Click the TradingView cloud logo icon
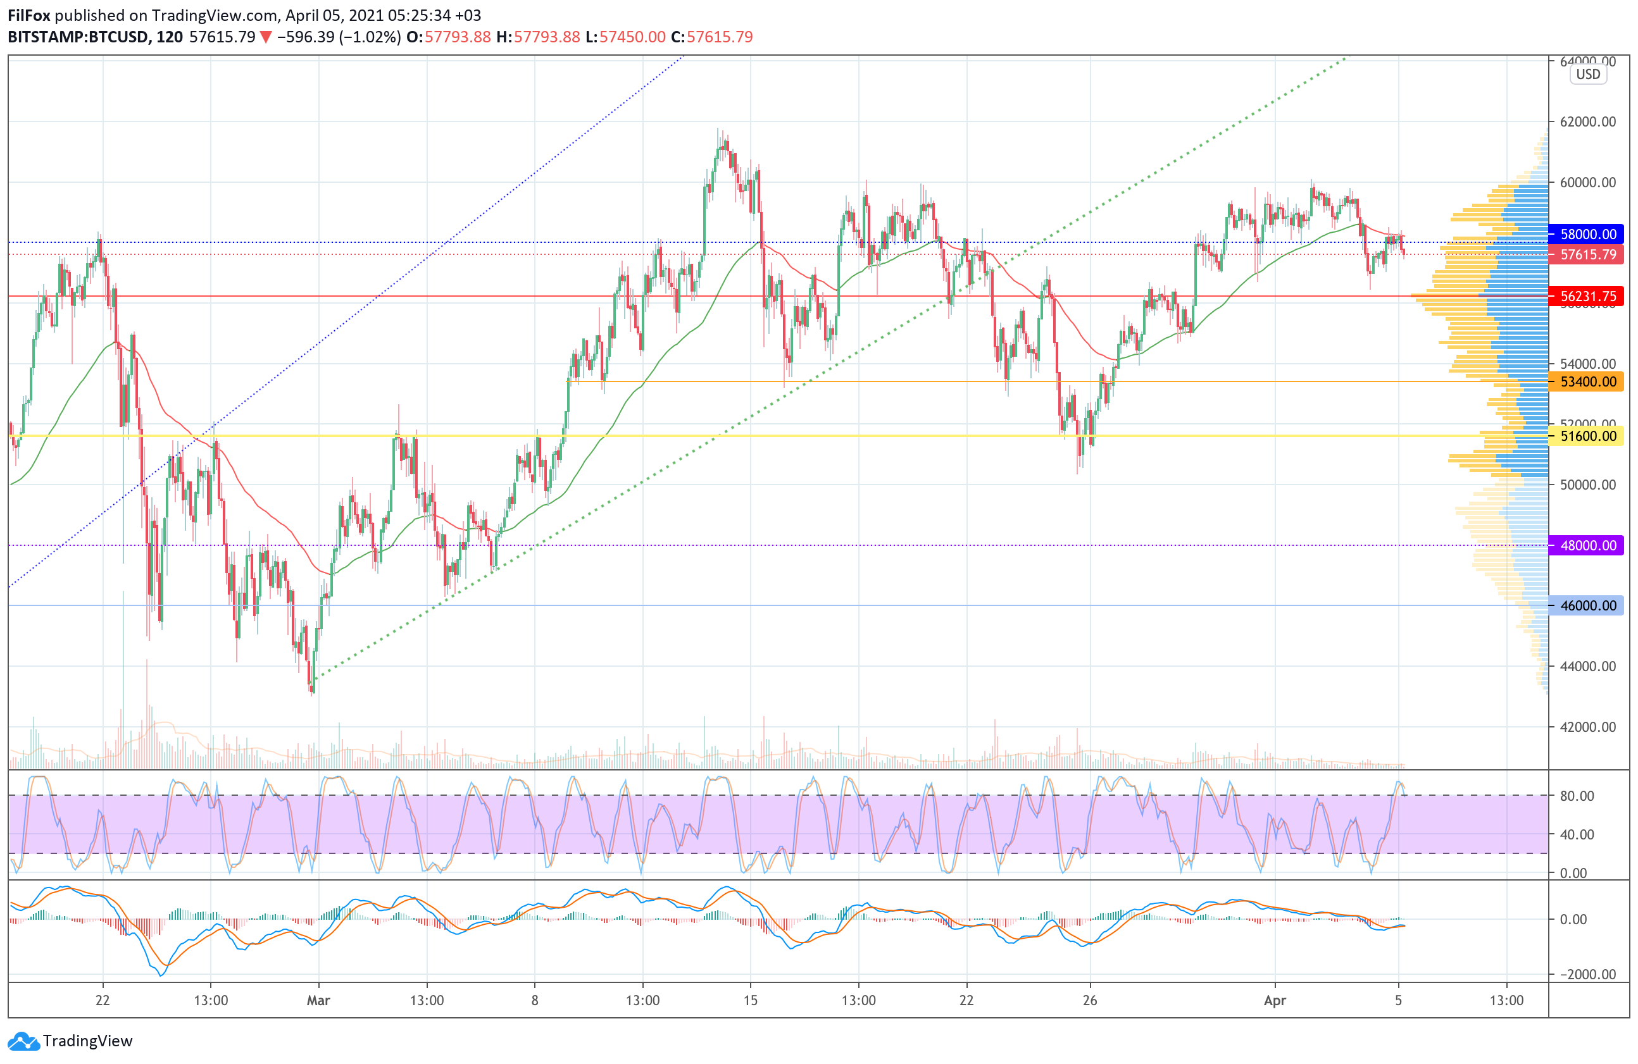The height and width of the screenshot is (1064, 1638). [24, 1041]
